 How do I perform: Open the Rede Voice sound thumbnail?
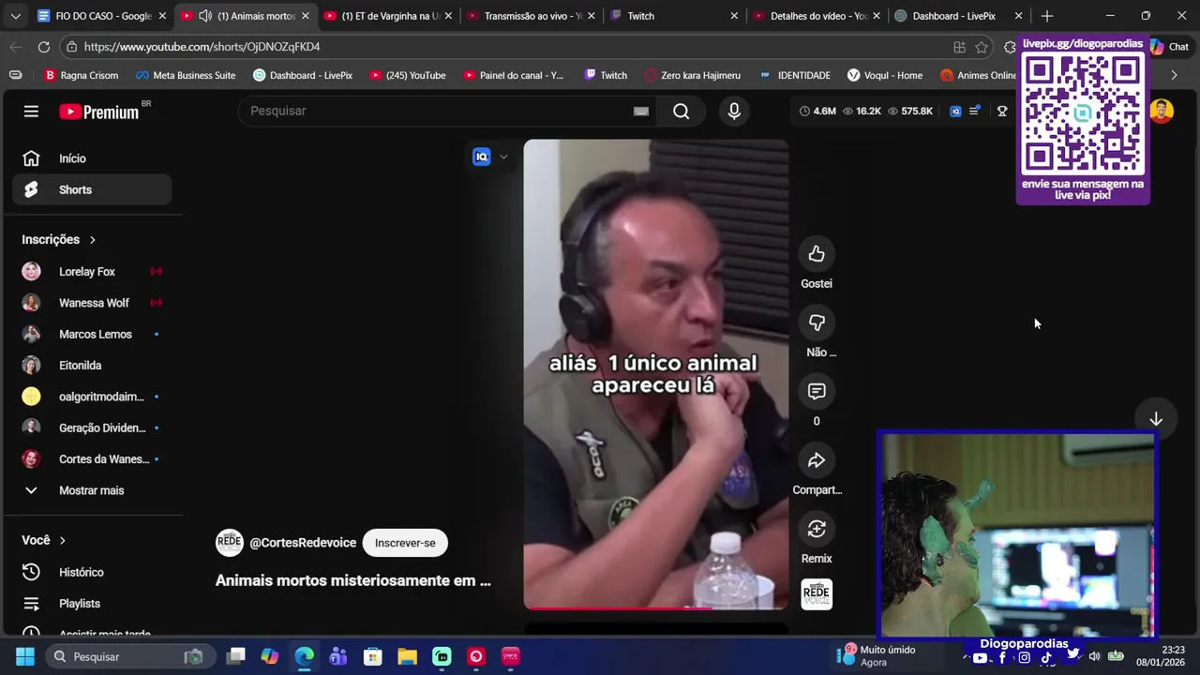pos(817,594)
